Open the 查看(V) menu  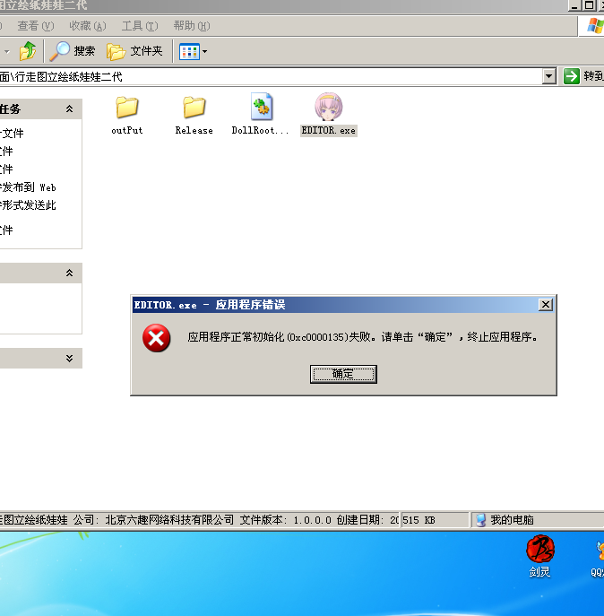click(x=36, y=26)
